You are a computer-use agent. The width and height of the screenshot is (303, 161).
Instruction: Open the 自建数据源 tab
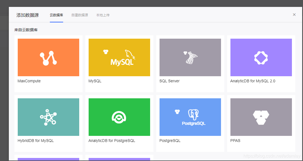click(x=79, y=15)
